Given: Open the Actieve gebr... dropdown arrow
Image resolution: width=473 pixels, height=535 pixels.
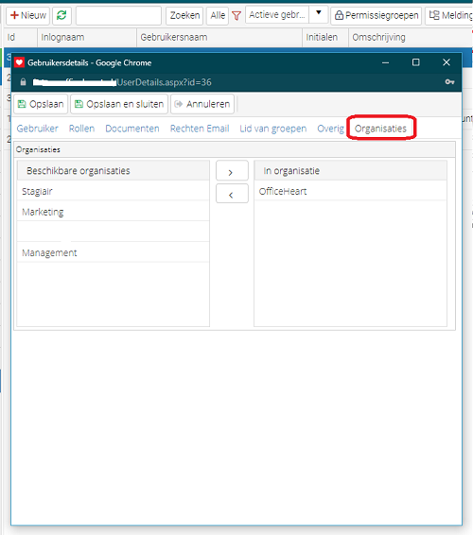Looking at the screenshot, I should click(318, 13).
